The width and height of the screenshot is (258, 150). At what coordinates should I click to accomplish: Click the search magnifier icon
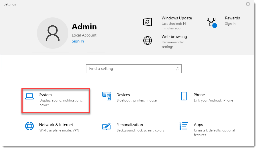[x=178, y=69]
